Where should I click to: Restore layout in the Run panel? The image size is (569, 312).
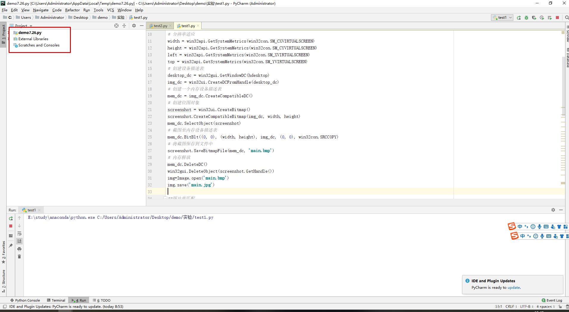tap(11, 235)
